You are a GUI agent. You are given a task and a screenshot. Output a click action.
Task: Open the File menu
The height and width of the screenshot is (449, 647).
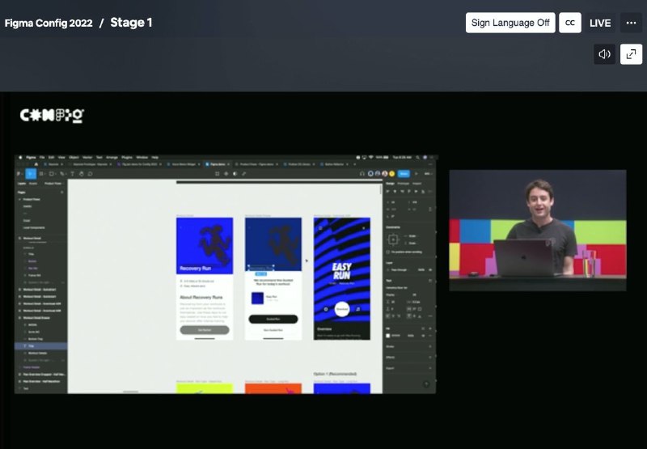(42, 157)
